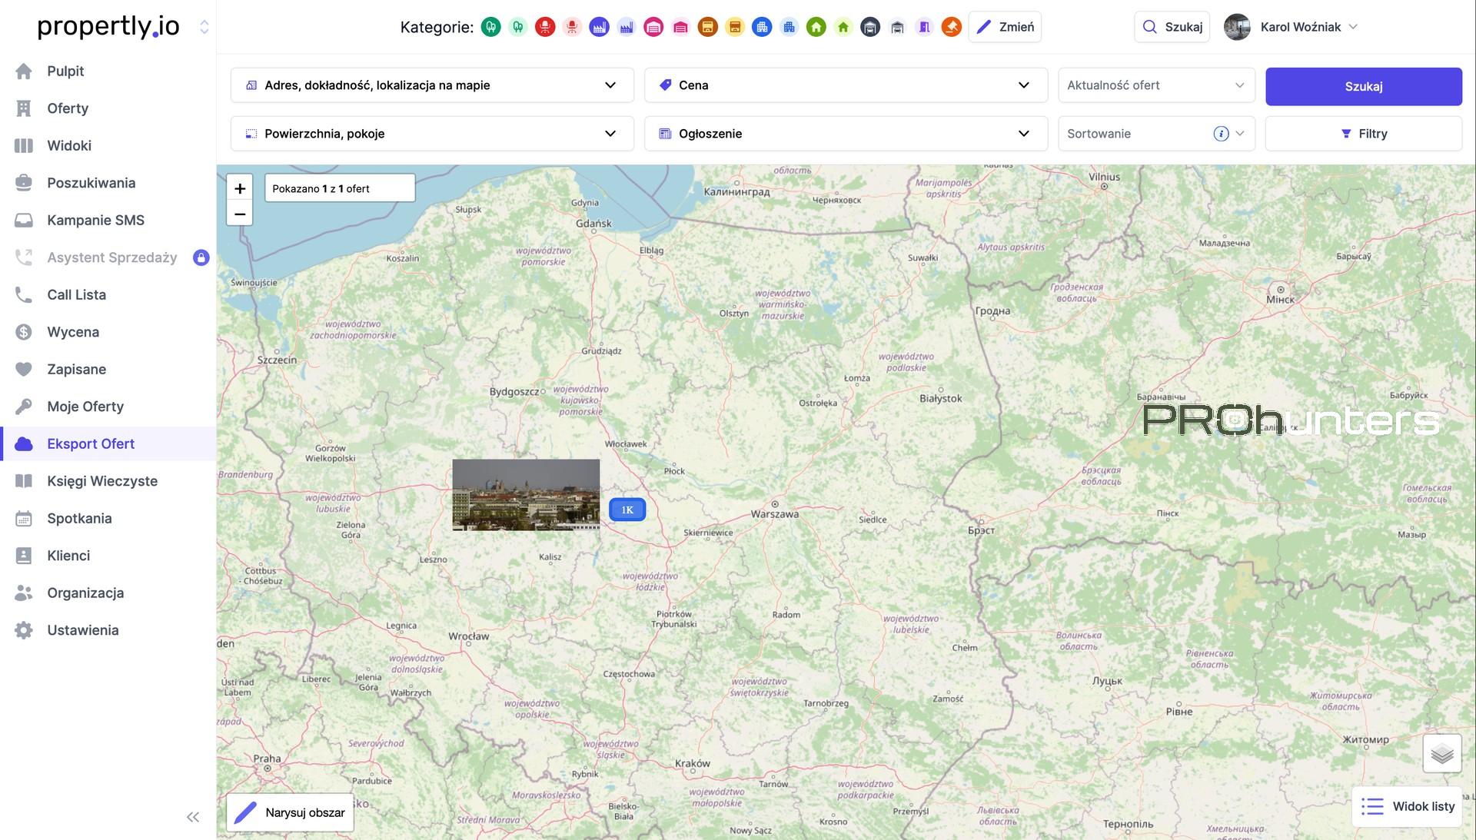Click the 1K cluster marker on map
1476x840 pixels.
point(627,510)
